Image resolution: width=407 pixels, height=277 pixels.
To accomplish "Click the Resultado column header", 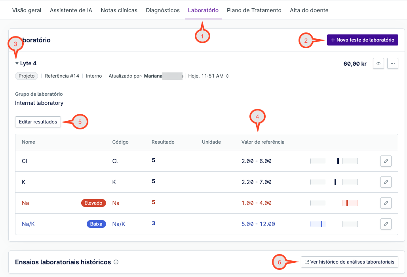I will pyautogui.click(x=163, y=142).
